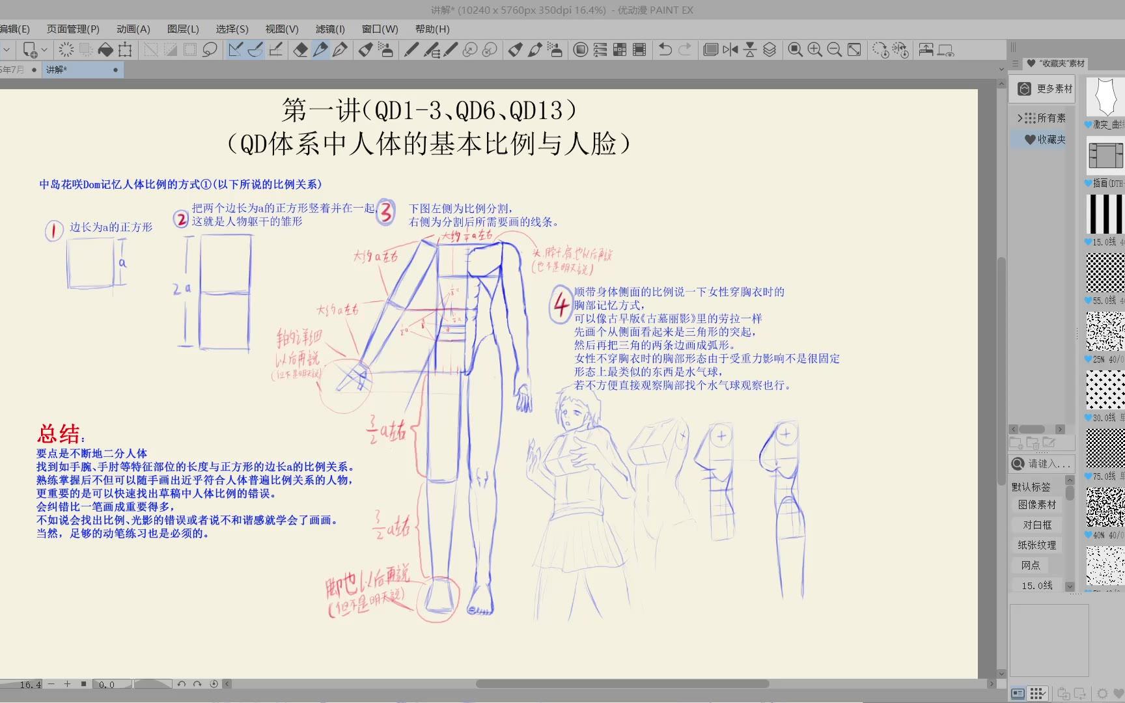
Task: Switch to the 讲解* document tab
Action: point(57,70)
